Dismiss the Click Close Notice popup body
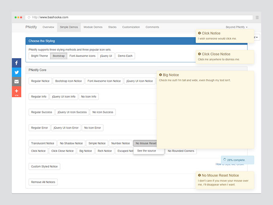This screenshot has width=273, height=205. click(x=225, y=57)
